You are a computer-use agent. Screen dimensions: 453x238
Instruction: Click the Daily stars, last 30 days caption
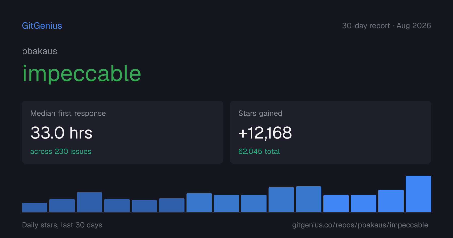point(62,225)
